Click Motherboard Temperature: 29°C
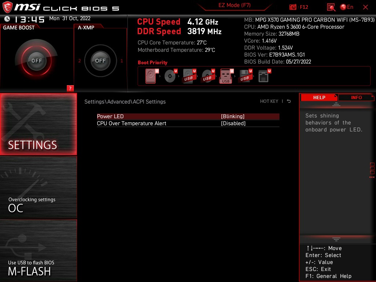Screen dimensions: 376x282 176,50
